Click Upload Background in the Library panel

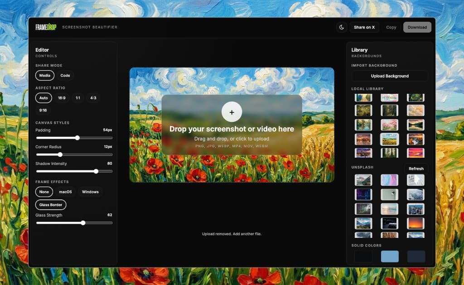(x=390, y=76)
